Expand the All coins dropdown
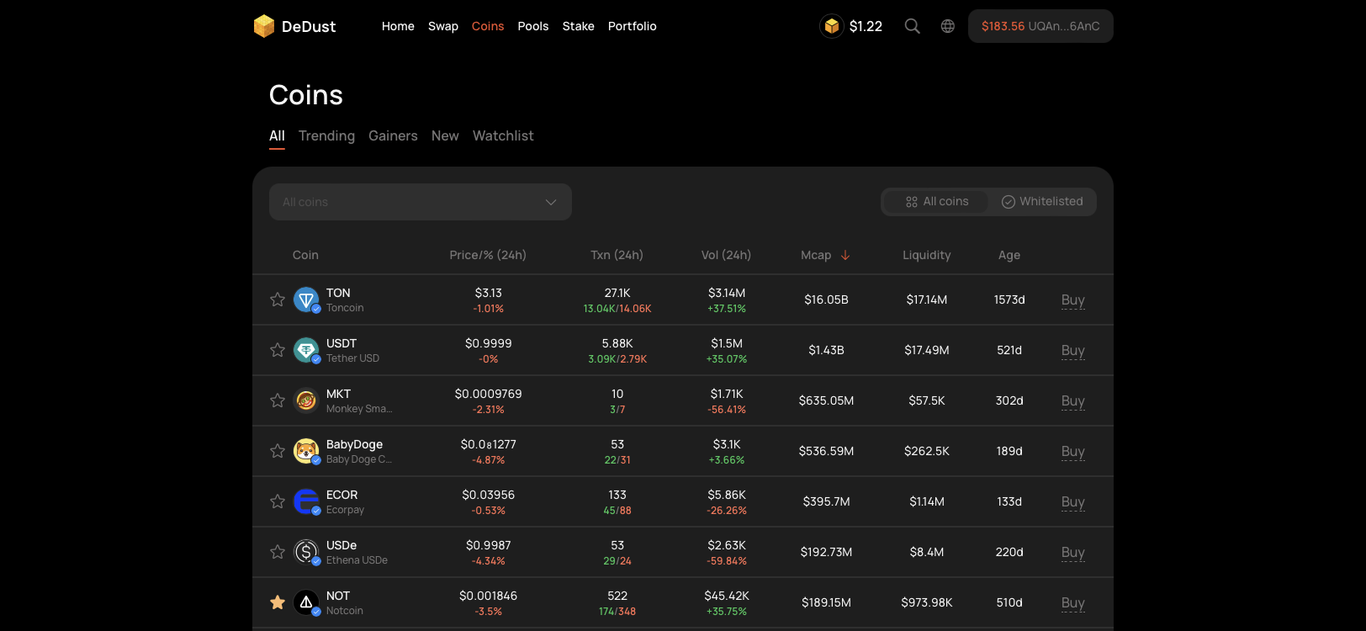1366x631 pixels. point(421,202)
